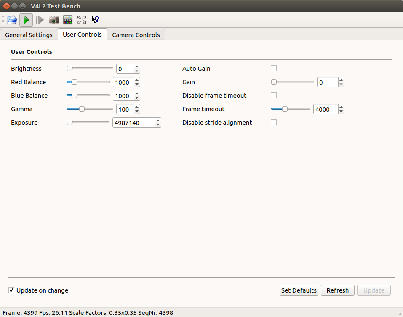Enable the Auto Gain checkbox
Viewport: 403px width, 317px height.
[x=274, y=68]
